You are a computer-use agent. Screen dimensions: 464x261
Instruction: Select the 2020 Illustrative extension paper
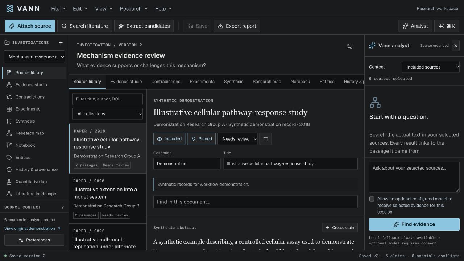pos(108,199)
